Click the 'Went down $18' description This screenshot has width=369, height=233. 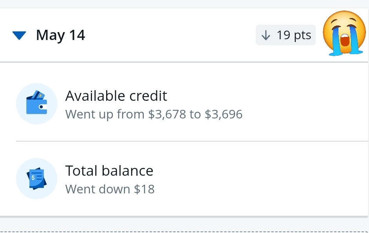(x=110, y=189)
